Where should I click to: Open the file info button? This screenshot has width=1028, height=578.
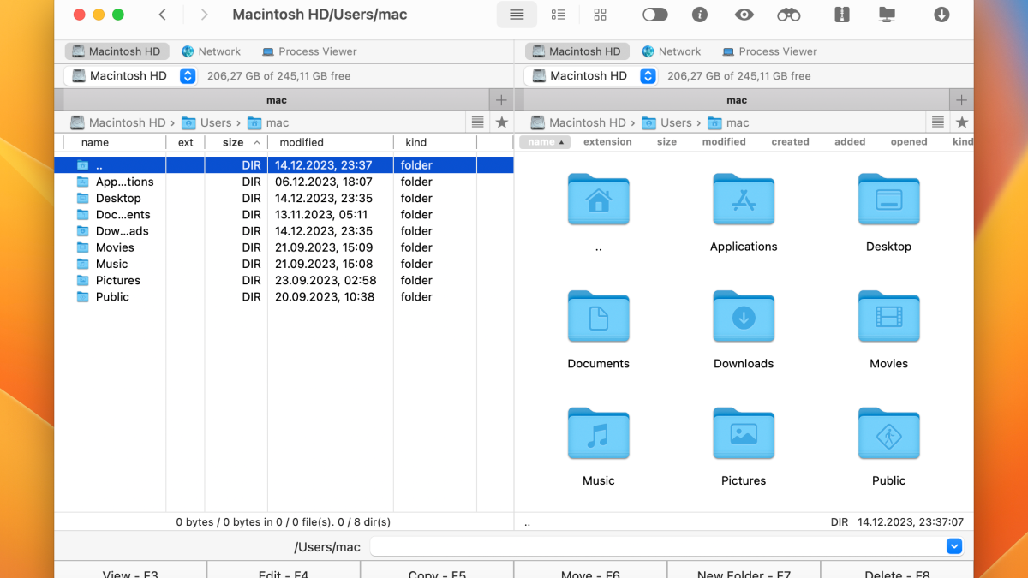[x=700, y=15]
